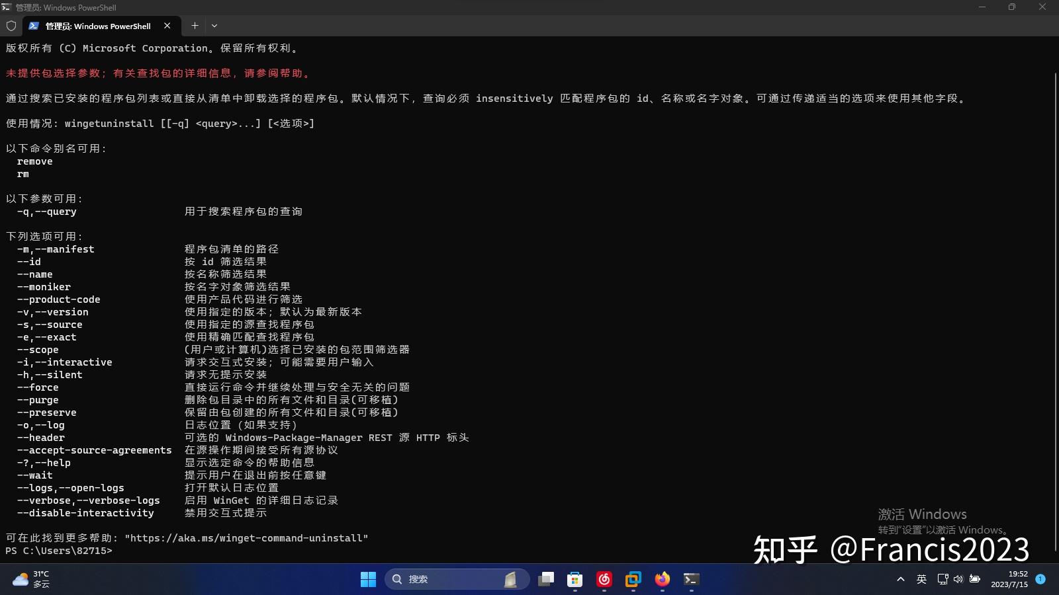Click the 'remove' alias text

(x=35, y=161)
